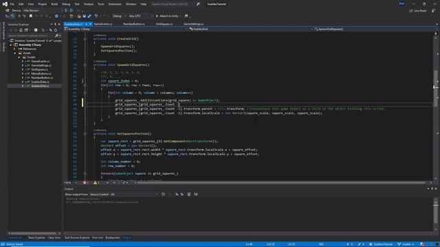
Task: Select MenuButtons.cs in Solution Explorer
Action: (41, 73)
